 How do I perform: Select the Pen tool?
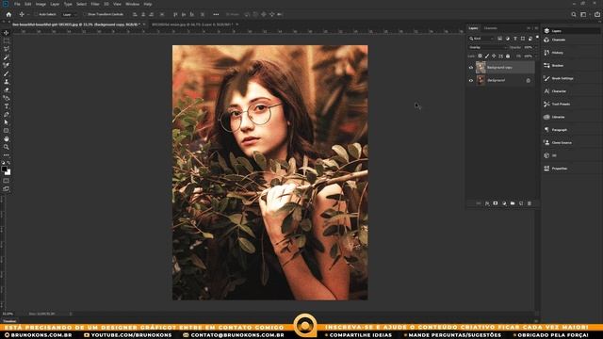point(7,115)
